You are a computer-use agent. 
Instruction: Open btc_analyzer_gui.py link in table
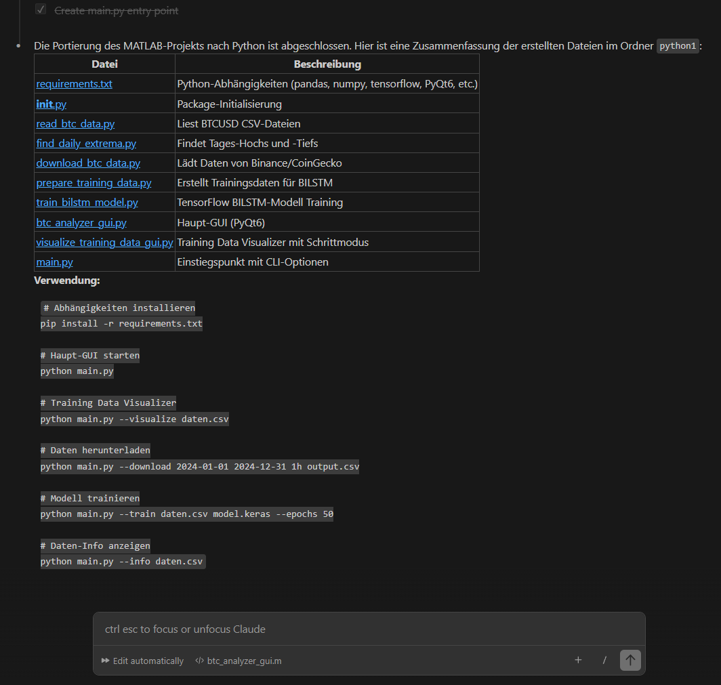coord(81,222)
